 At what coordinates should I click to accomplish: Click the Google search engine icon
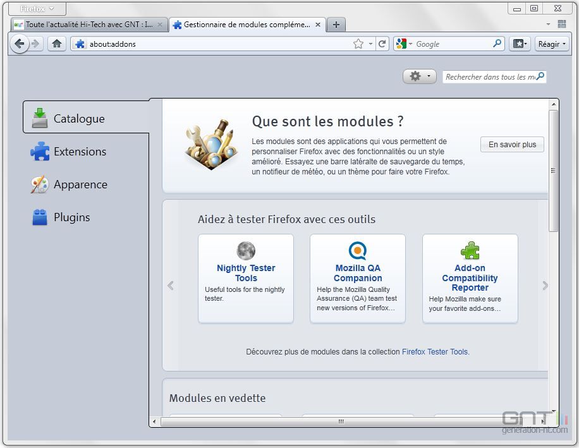click(401, 44)
